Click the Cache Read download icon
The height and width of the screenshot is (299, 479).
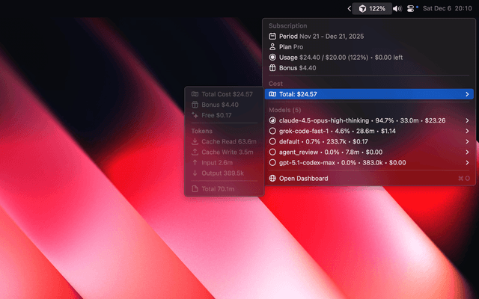click(x=195, y=141)
